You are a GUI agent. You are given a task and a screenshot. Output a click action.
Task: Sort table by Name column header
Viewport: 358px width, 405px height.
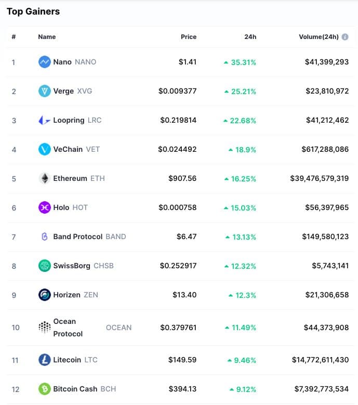[47, 37]
